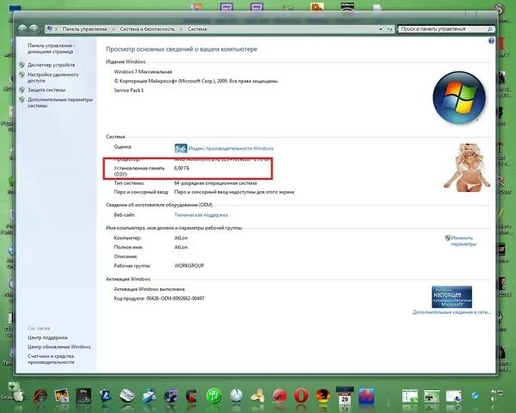Click the refresh icon beside address bar
Viewport: 516px width, 413px height.
[390, 29]
